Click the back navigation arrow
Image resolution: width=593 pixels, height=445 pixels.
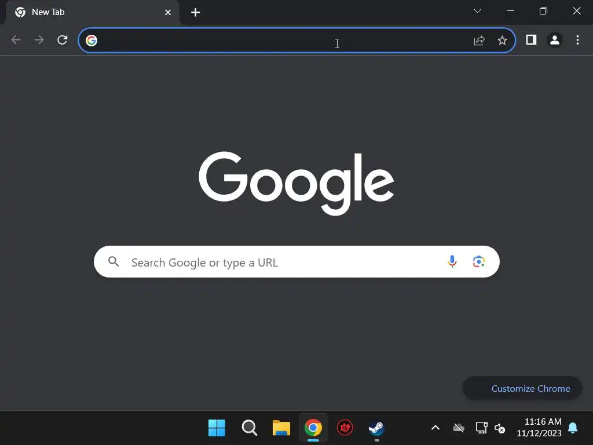coord(16,40)
